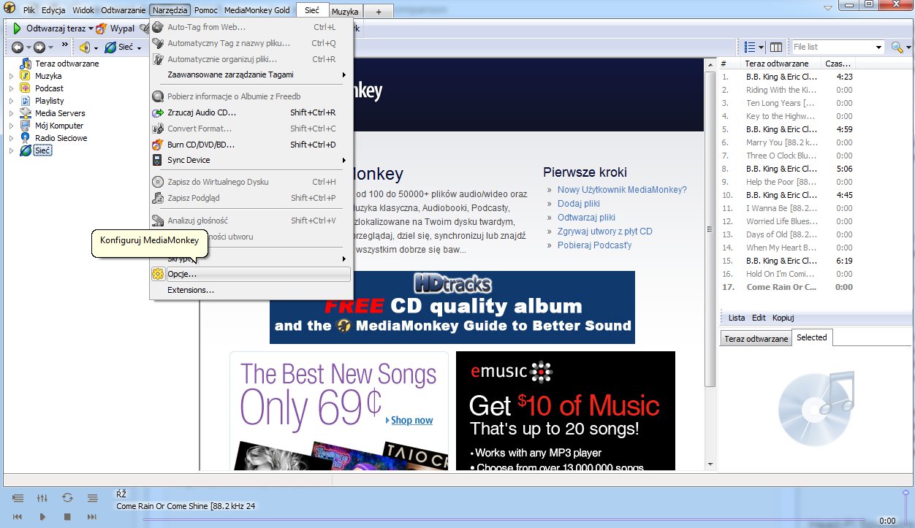This screenshot has width=915, height=528.
Task: Open the view mode dropdown arrow
Action: (x=762, y=47)
